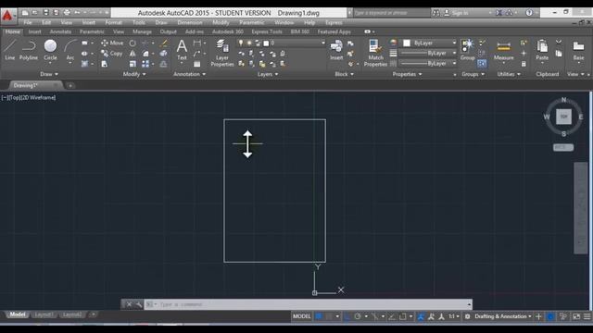
Task: Click the layer color swatch in Layers panel
Action: pyautogui.click(x=266, y=43)
